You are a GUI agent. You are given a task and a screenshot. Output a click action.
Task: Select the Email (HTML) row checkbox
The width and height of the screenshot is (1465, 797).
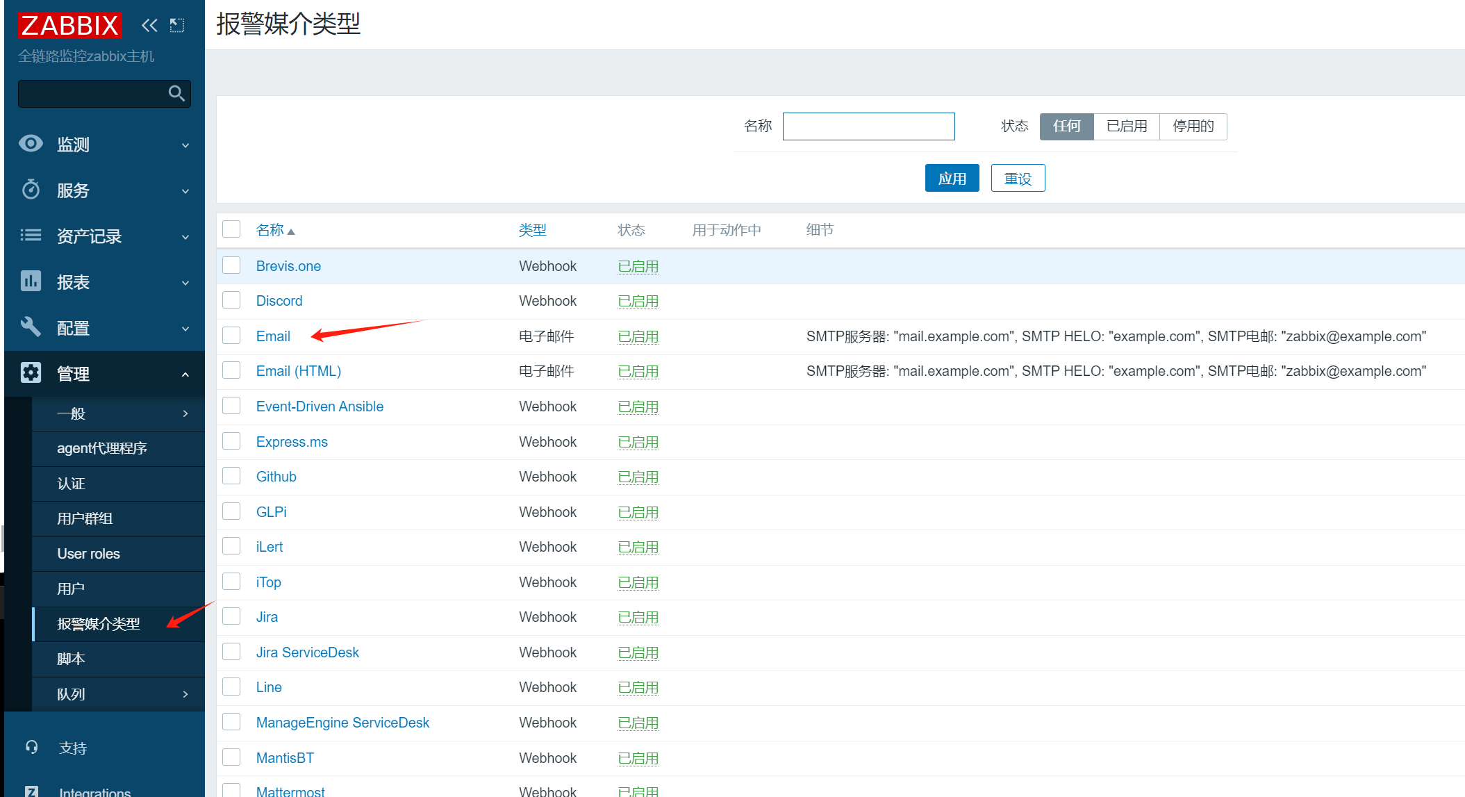click(x=231, y=370)
